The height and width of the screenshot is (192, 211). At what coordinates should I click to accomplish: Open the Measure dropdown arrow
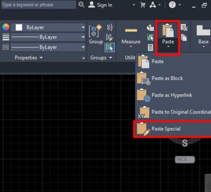coord(131,46)
